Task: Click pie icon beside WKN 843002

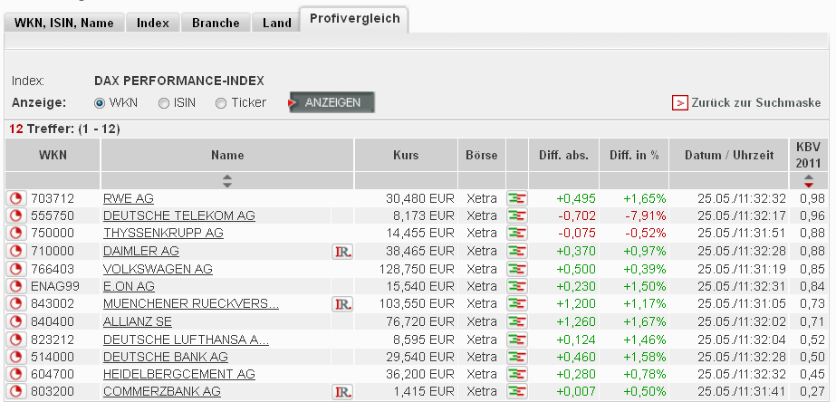Action: (x=16, y=304)
